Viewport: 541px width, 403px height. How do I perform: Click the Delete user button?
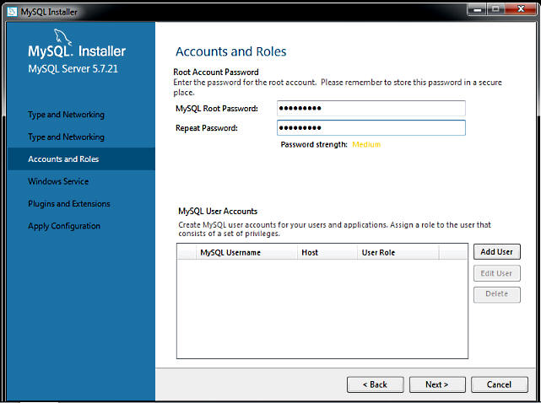(x=497, y=294)
